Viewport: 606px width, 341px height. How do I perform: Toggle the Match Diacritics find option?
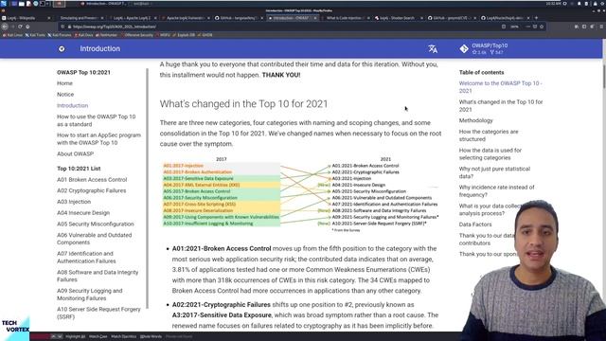[124, 337]
